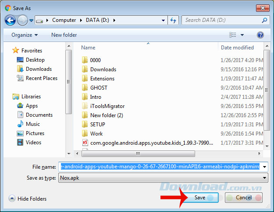274x212 pixels.
Task: Open the Organize menu
Action: [x=25, y=35]
